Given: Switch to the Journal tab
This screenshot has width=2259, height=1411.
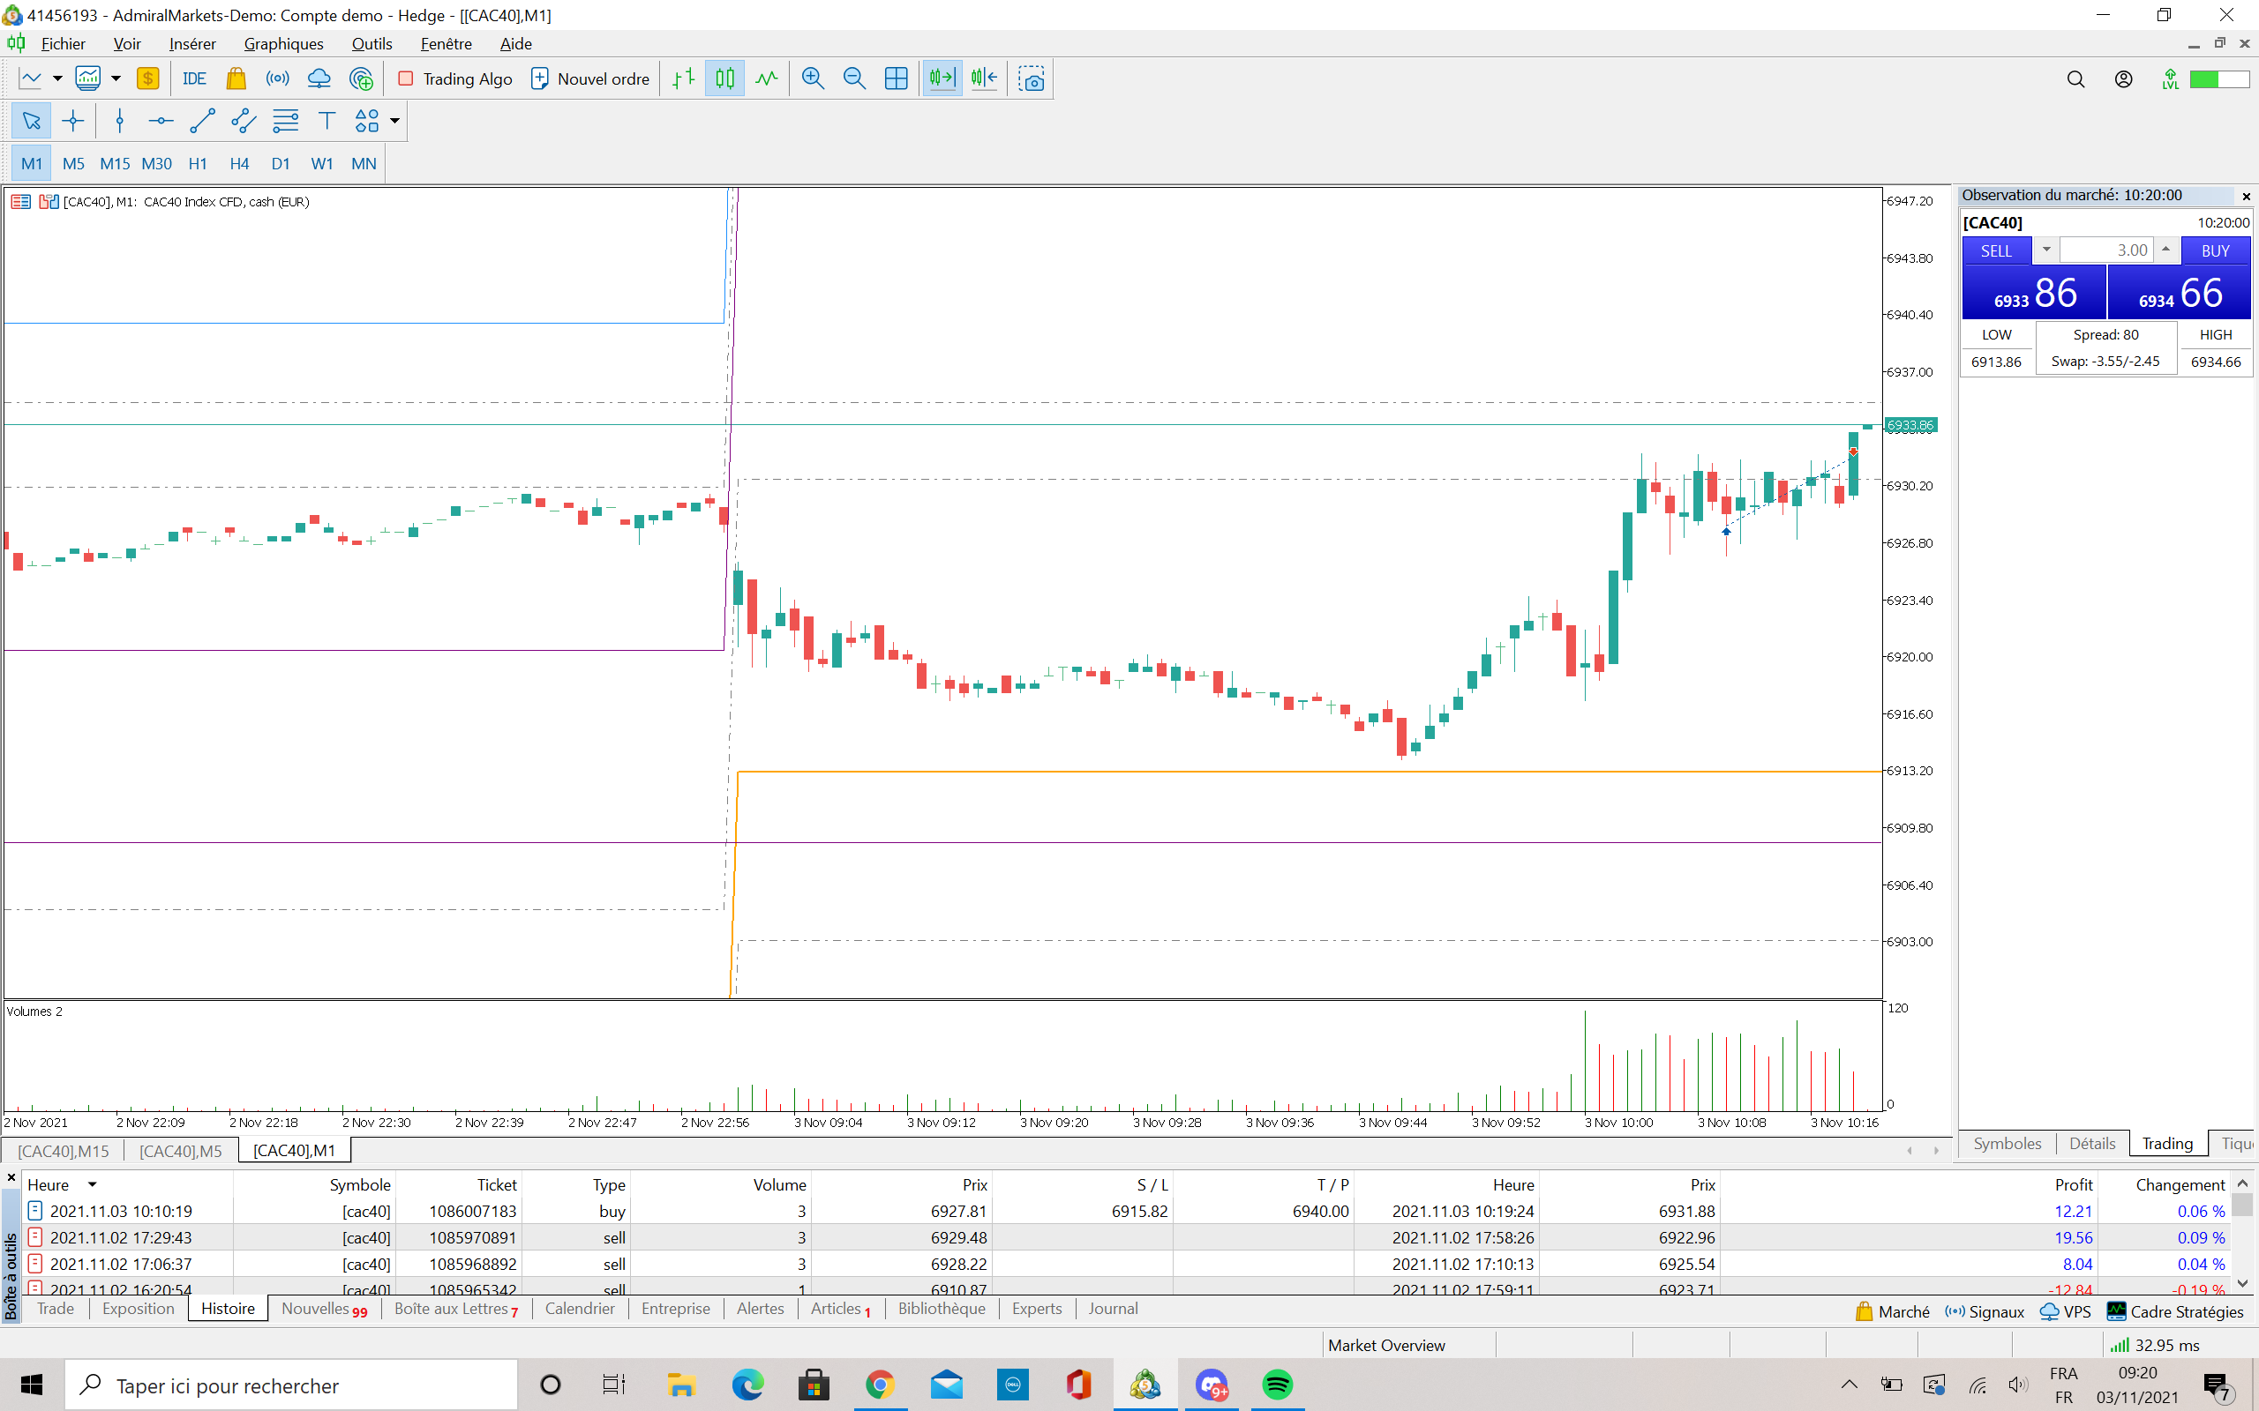Looking at the screenshot, I should (1112, 1309).
